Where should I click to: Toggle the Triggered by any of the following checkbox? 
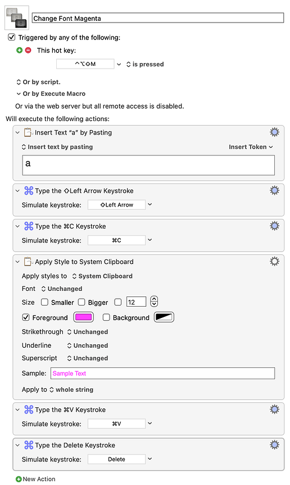pyautogui.click(x=11, y=38)
